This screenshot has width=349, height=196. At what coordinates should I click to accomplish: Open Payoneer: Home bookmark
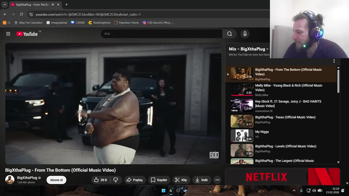pyautogui.click(x=126, y=23)
